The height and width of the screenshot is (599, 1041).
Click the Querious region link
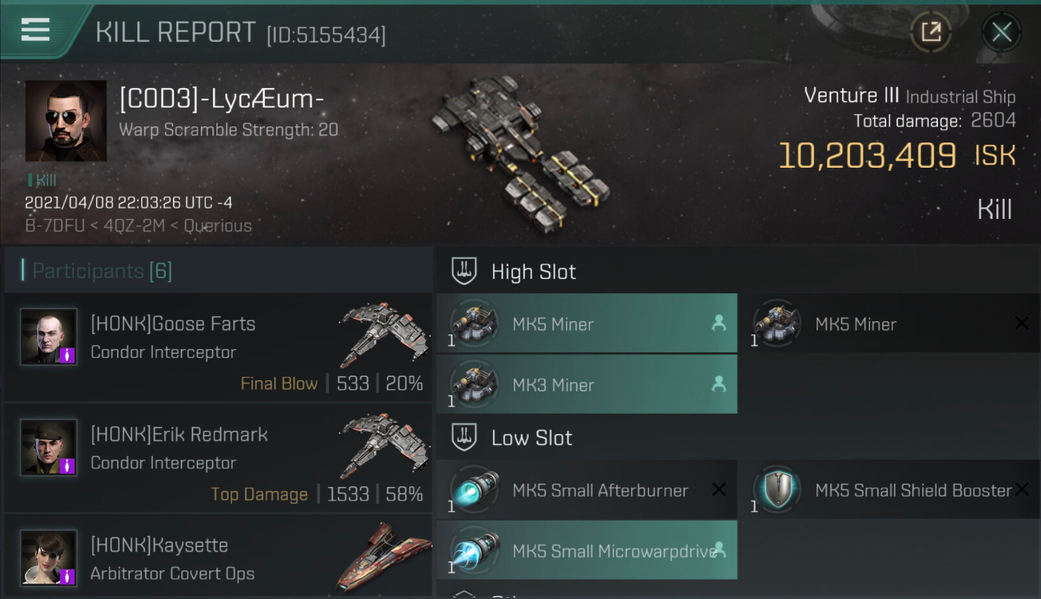pos(218,226)
